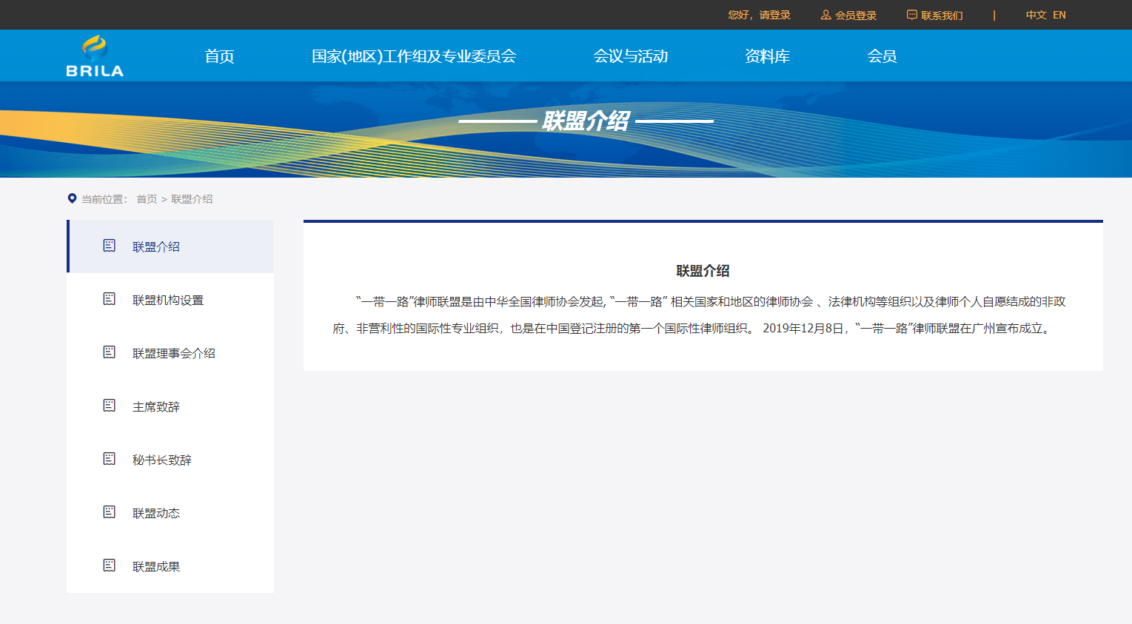The height and width of the screenshot is (624, 1132).
Task: Select 秘书长致辞 in the sidebar
Action: 161,460
